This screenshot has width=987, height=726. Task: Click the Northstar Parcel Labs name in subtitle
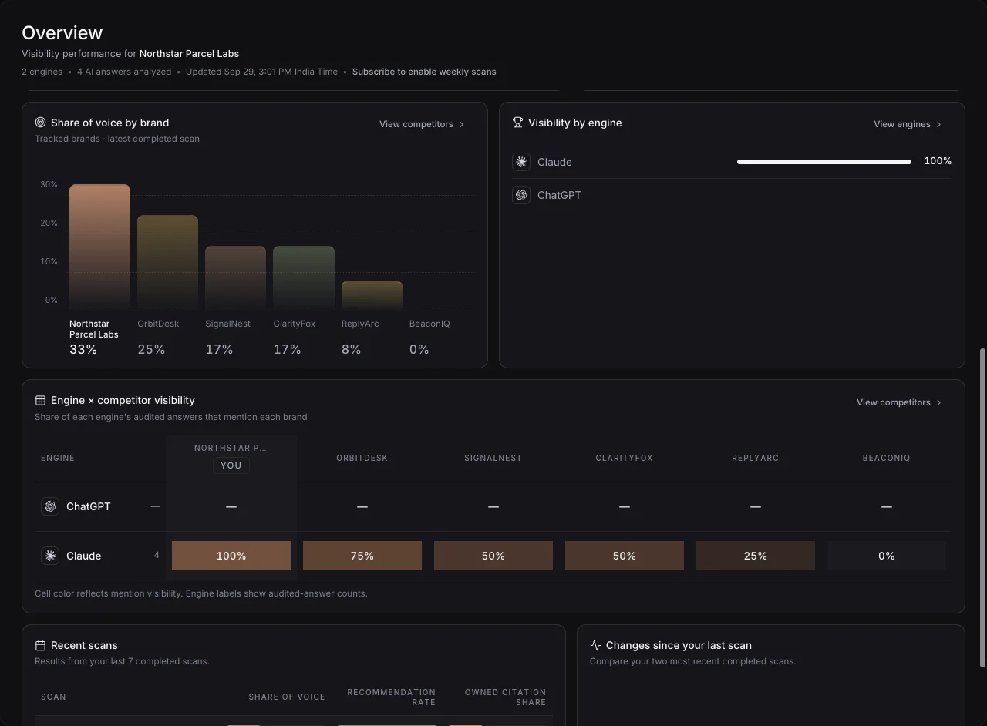pos(189,54)
